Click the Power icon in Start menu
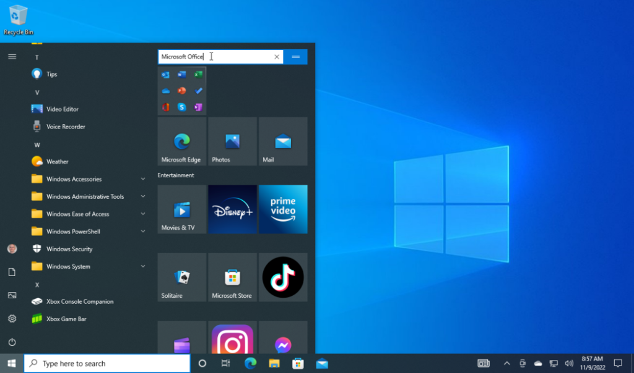Image resolution: width=634 pixels, height=373 pixels. tap(12, 342)
